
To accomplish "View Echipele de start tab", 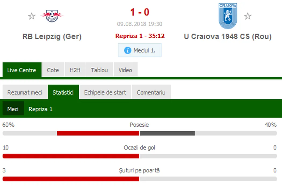I will click(105, 92).
